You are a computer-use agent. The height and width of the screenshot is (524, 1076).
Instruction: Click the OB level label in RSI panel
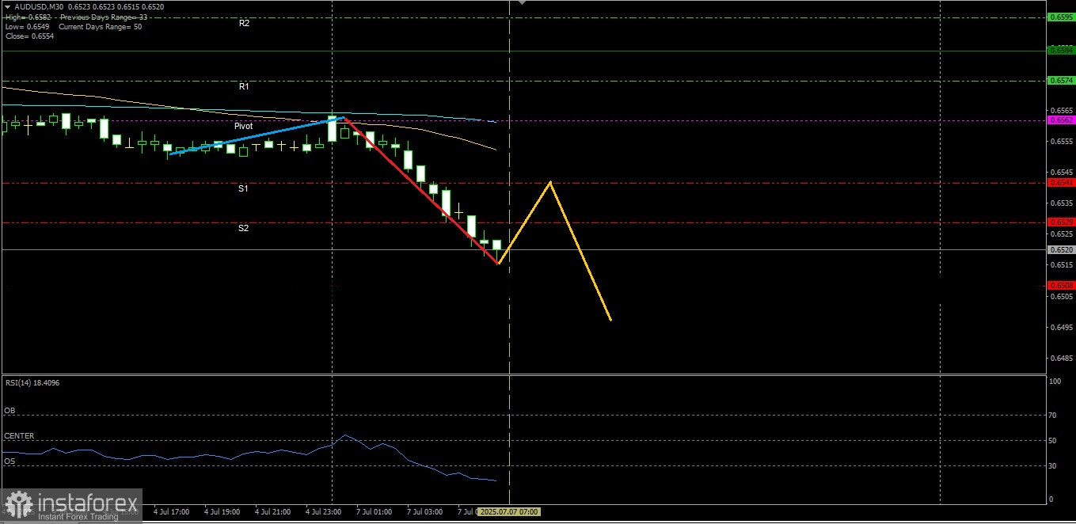(10, 411)
